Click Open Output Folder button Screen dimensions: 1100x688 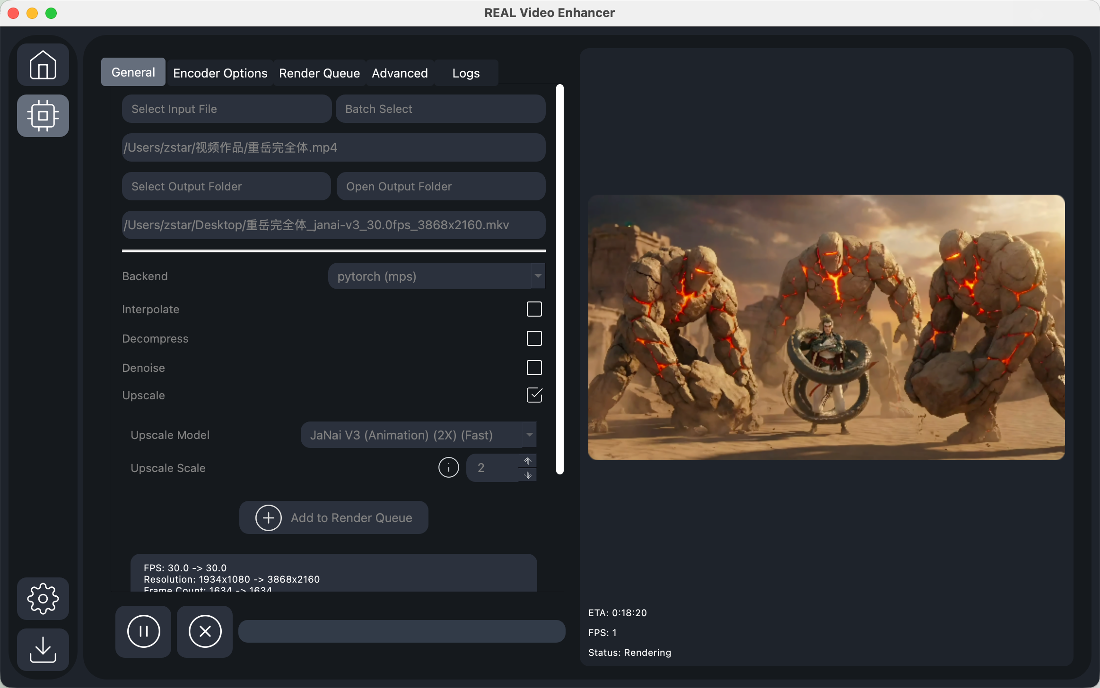coord(441,187)
